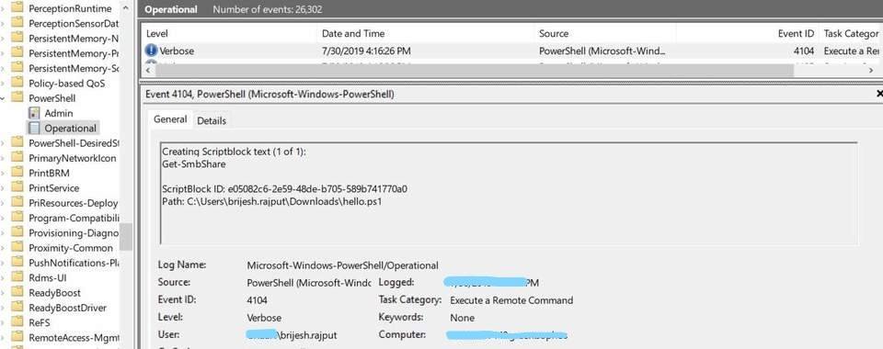Click the PowerShell folder icon
883x349 pixels.
17,98
